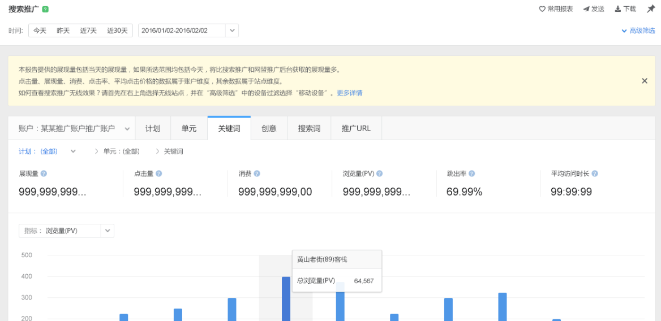Click the help icon next to 平均访问时长
Screen dimensions: 661x321
(595, 174)
